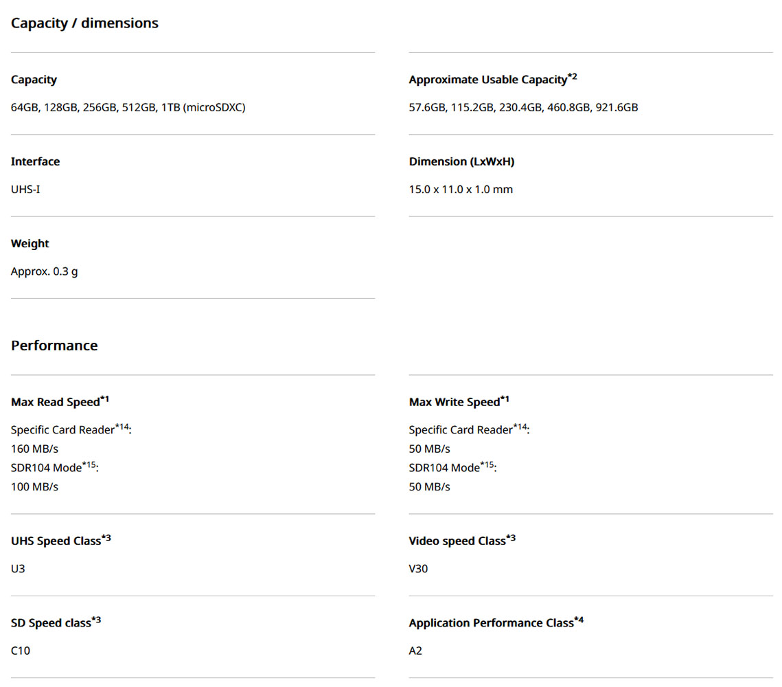Click the "Performance" section heading
The height and width of the screenshot is (687, 782).
pos(54,346)
